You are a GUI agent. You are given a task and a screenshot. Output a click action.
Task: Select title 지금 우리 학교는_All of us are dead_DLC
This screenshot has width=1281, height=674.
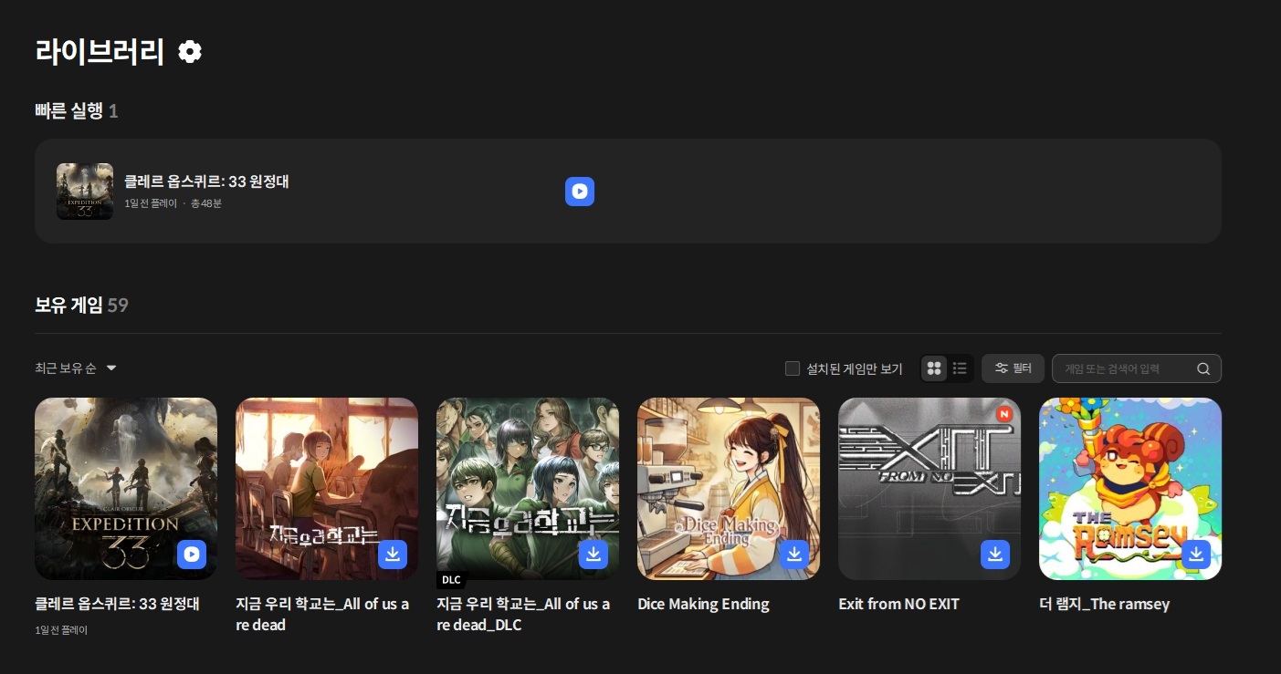523,615
